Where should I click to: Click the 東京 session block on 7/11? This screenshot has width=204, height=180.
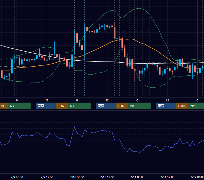click(166, 106)
